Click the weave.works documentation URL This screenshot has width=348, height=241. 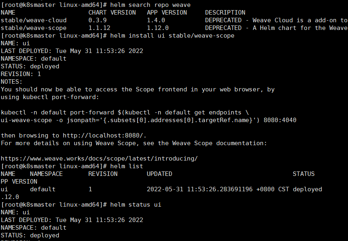click(x=99, y=159)
